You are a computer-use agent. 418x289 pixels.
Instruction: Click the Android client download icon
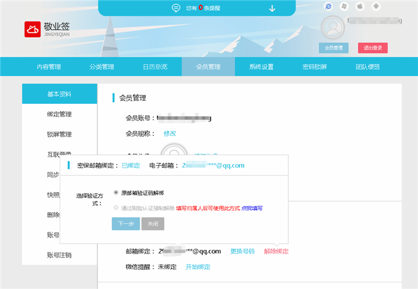click(375, 7)
